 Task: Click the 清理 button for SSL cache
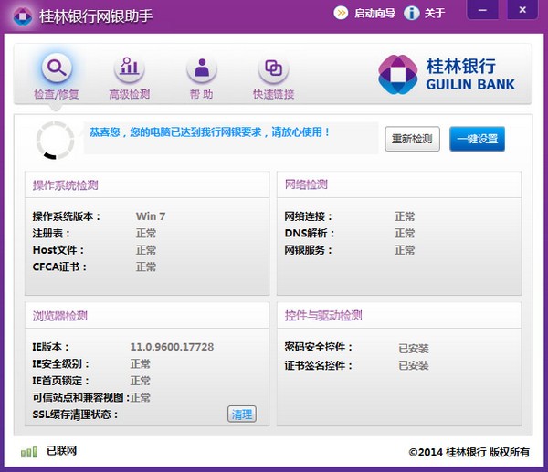(242, 414)
